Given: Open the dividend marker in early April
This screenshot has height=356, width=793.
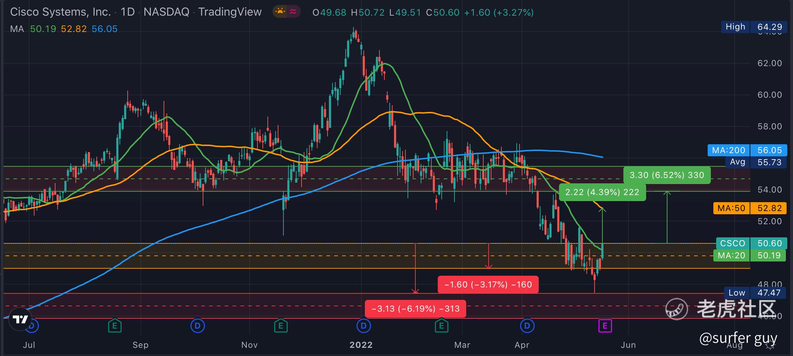Looking at the screenshot, I should point(527,325).
